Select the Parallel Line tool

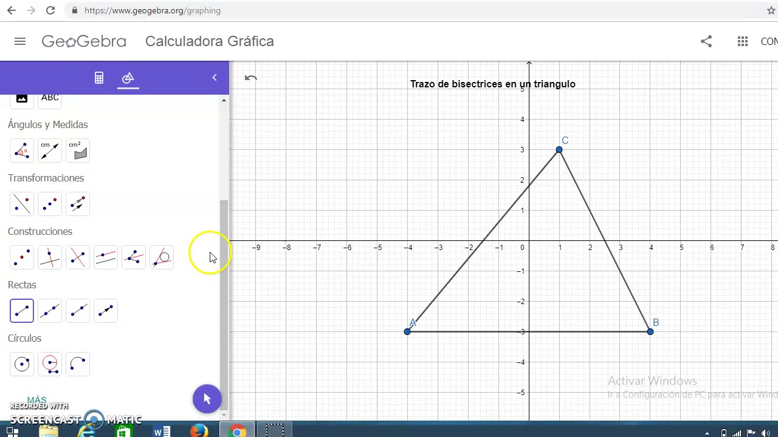point(106,257)
